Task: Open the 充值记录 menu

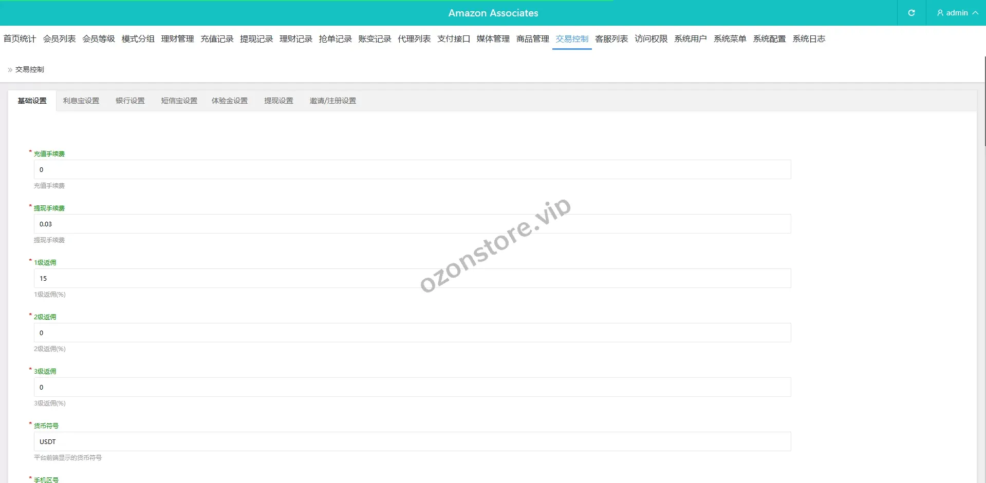Action: pyautogui.click(x=217, y=39)
